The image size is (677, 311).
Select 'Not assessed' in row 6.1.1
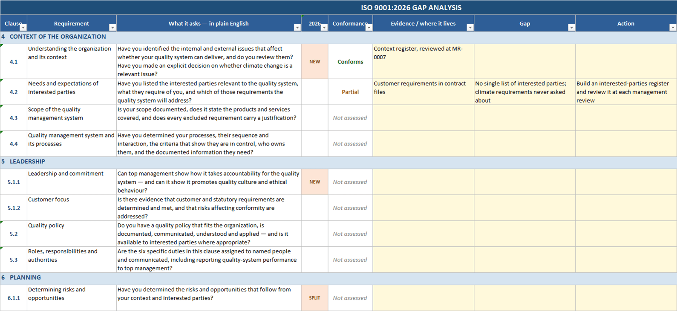350,298
